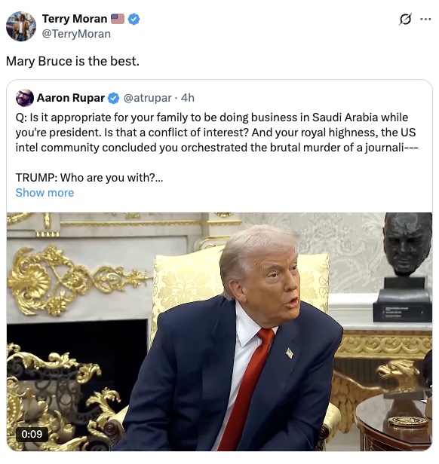Expand quoted tweet with Show more
Viewport: 439px width, 464px height.
[x=45, y=193]
